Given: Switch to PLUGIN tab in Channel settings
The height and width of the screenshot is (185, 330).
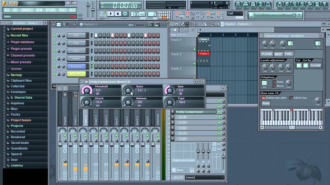Looking at the screenshot, I should pos(267,54).
